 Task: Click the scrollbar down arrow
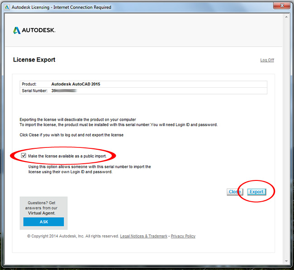(286, 261)
